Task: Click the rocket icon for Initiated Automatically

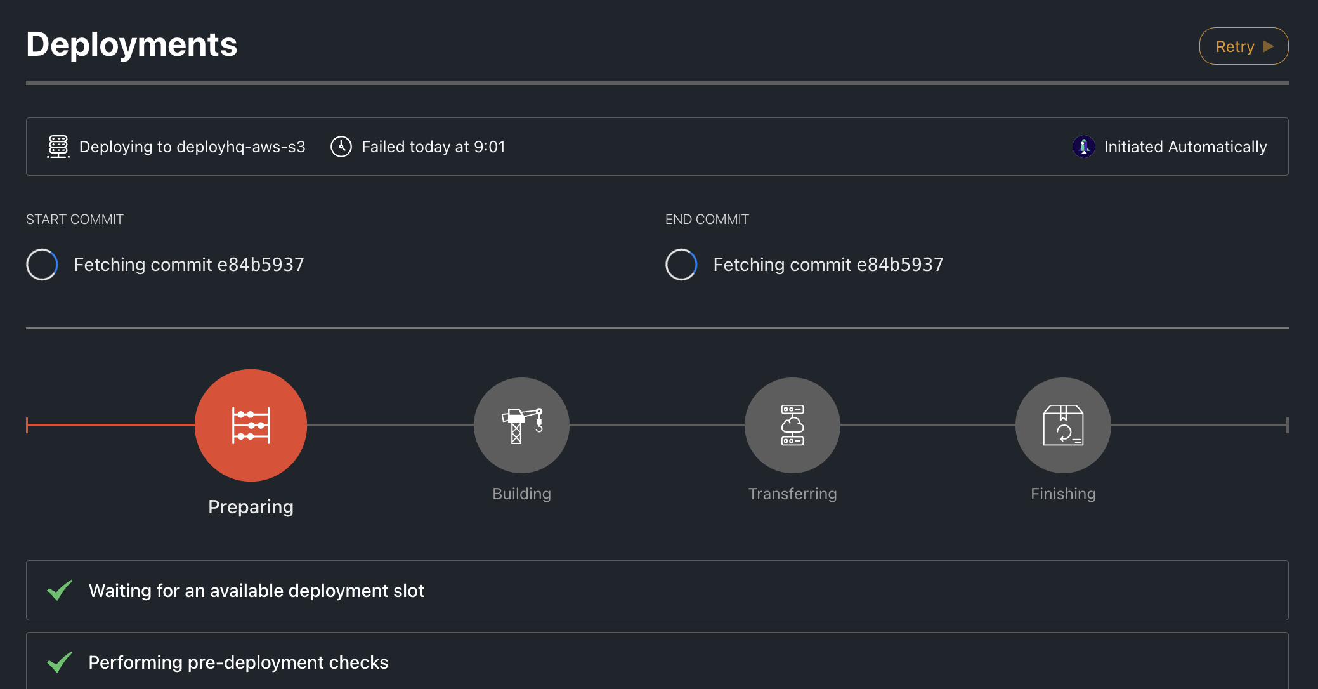Action: coord(1084,147)
